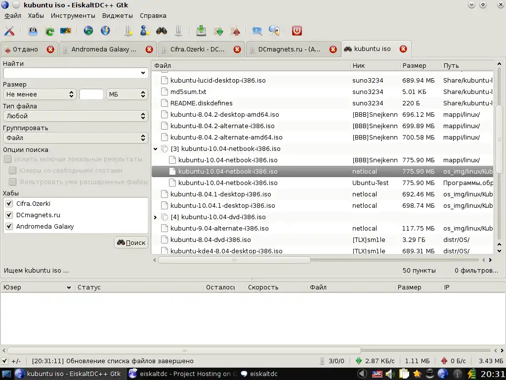506x380 pixels.
Task: Open the Справка menu
Action: 153,15
